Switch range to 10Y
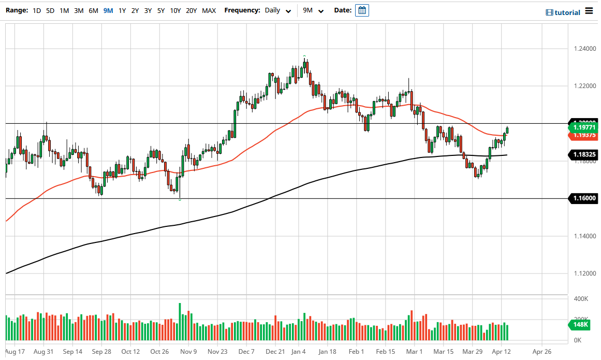Image resolution: width=601 pixels, height=360 pixels. click(175, 11)
